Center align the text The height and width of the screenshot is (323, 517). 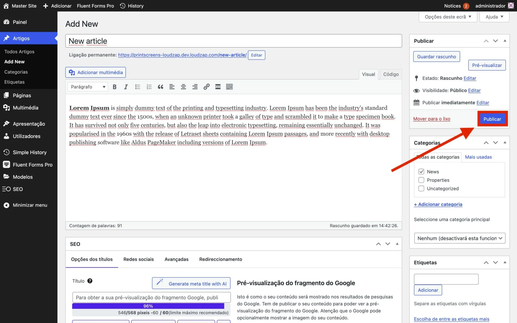click(x=183, y=87)
